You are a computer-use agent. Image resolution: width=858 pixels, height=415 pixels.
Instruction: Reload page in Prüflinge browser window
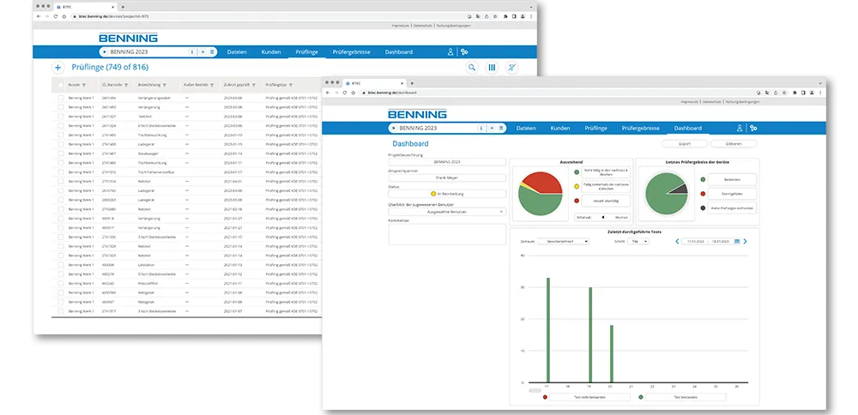[x=55, y=16]
